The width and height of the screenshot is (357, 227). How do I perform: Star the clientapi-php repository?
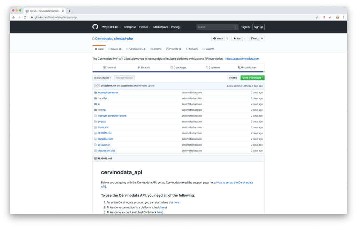237,38
